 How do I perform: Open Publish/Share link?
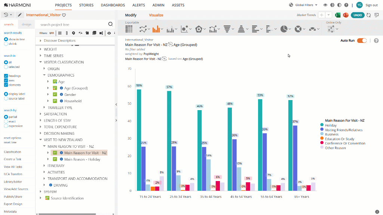click(x=13, y=196)
